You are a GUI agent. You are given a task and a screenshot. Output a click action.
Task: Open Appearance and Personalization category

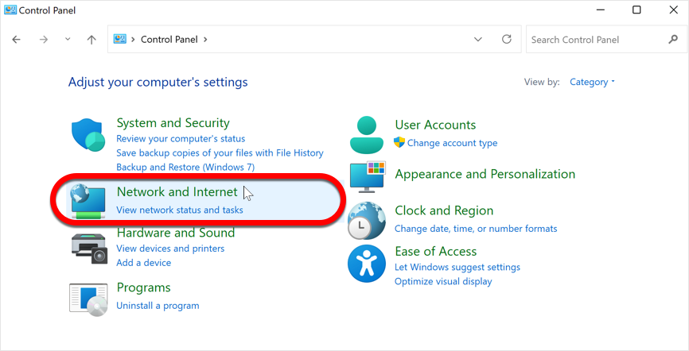coord(485,174)
